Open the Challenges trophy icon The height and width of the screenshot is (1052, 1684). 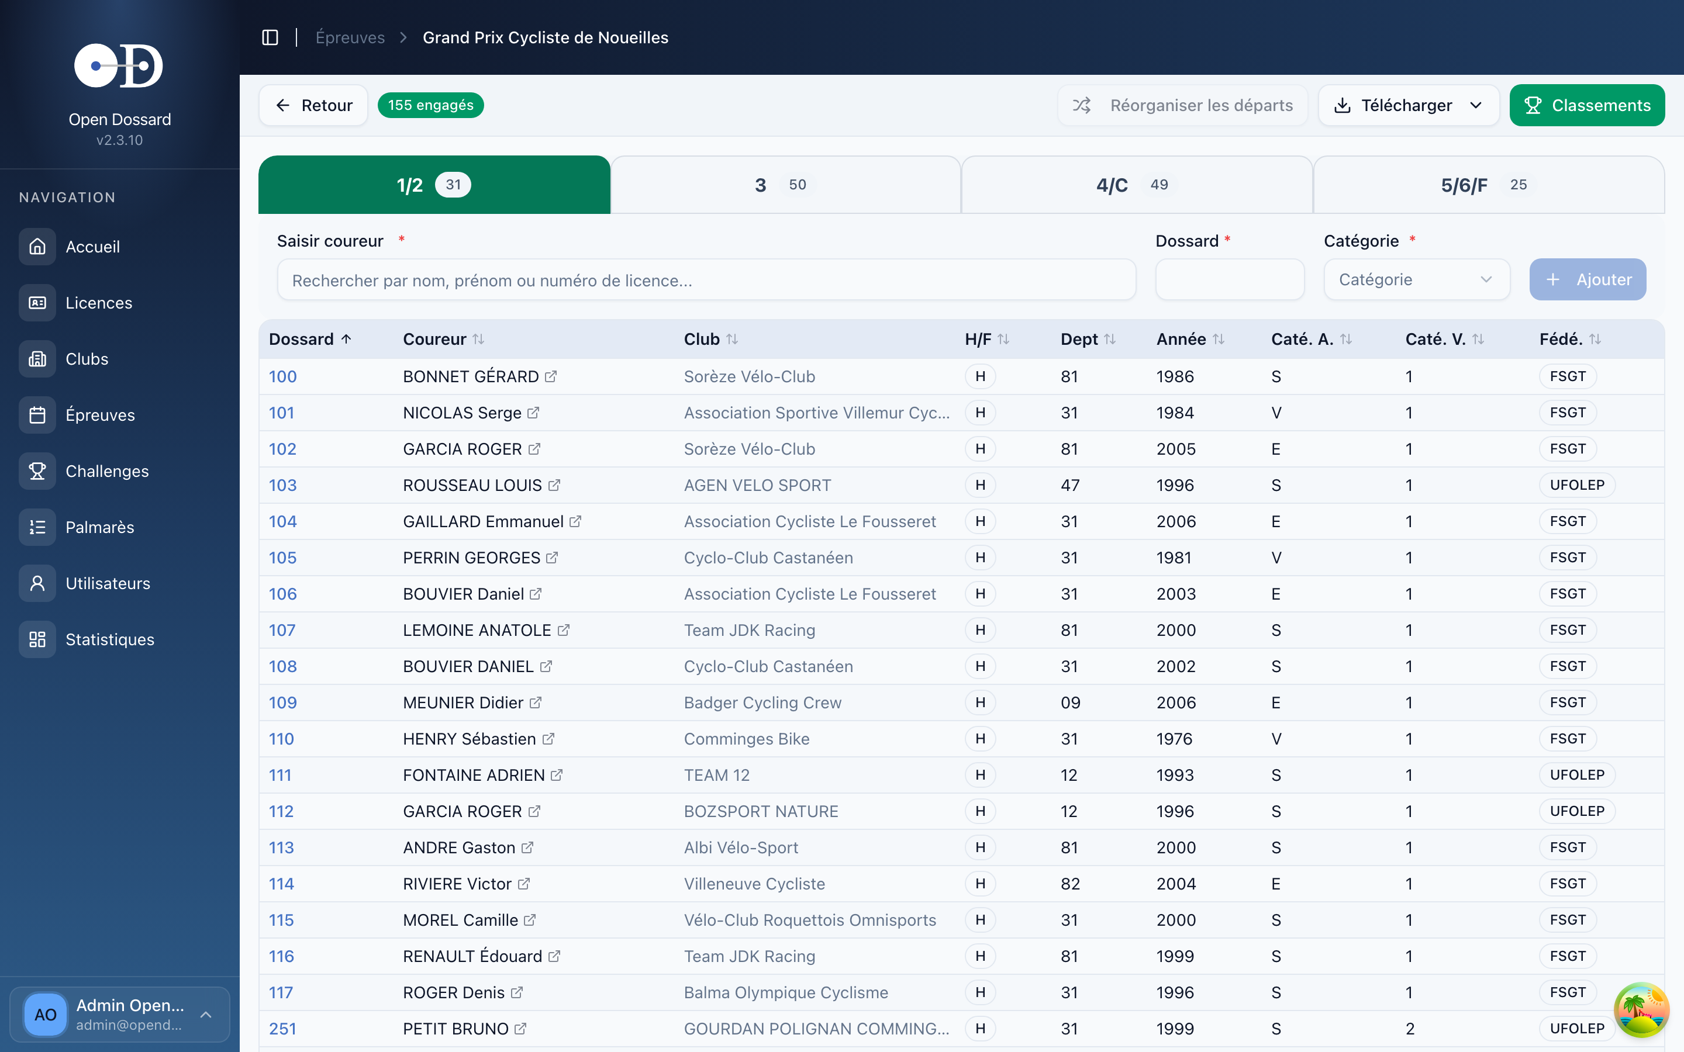click(x=37, y=471)
